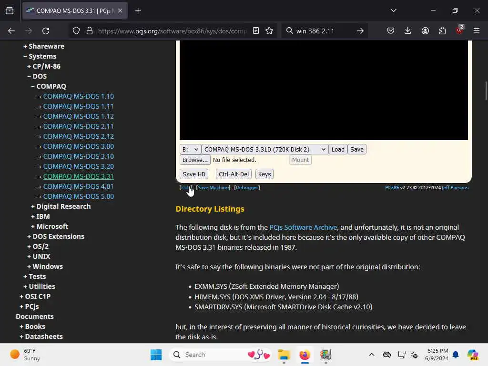Viewport: 488px width, 366px height.
Task: Open the disk image selection dropdown
Action: 265,149
